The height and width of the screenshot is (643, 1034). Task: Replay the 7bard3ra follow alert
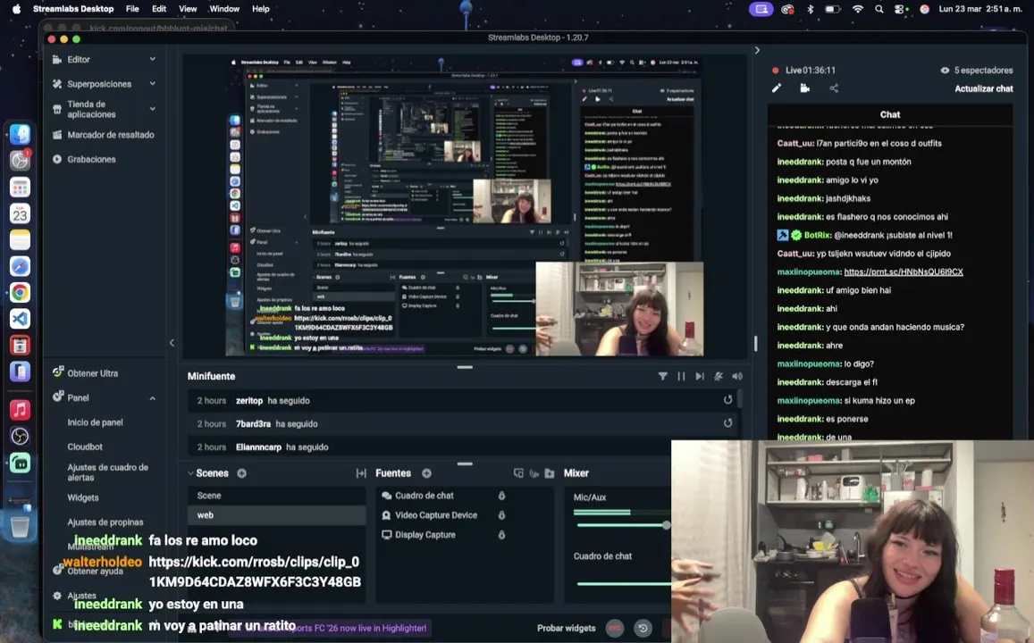(727, 423)
